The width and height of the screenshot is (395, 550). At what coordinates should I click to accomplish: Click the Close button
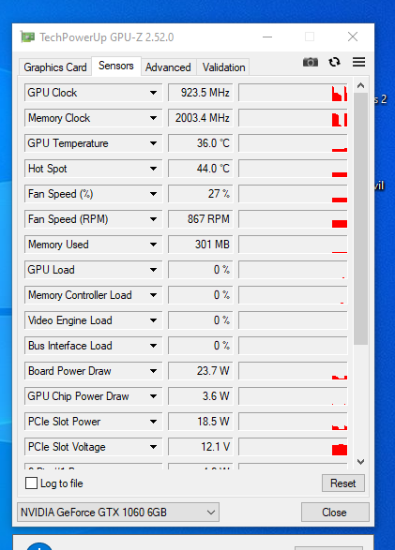(x=335, y=513)
